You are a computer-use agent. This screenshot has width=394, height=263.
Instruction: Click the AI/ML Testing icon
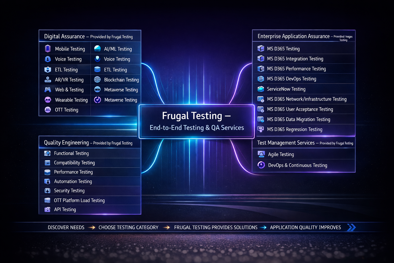pyautogui.click(x=97, y=49)
